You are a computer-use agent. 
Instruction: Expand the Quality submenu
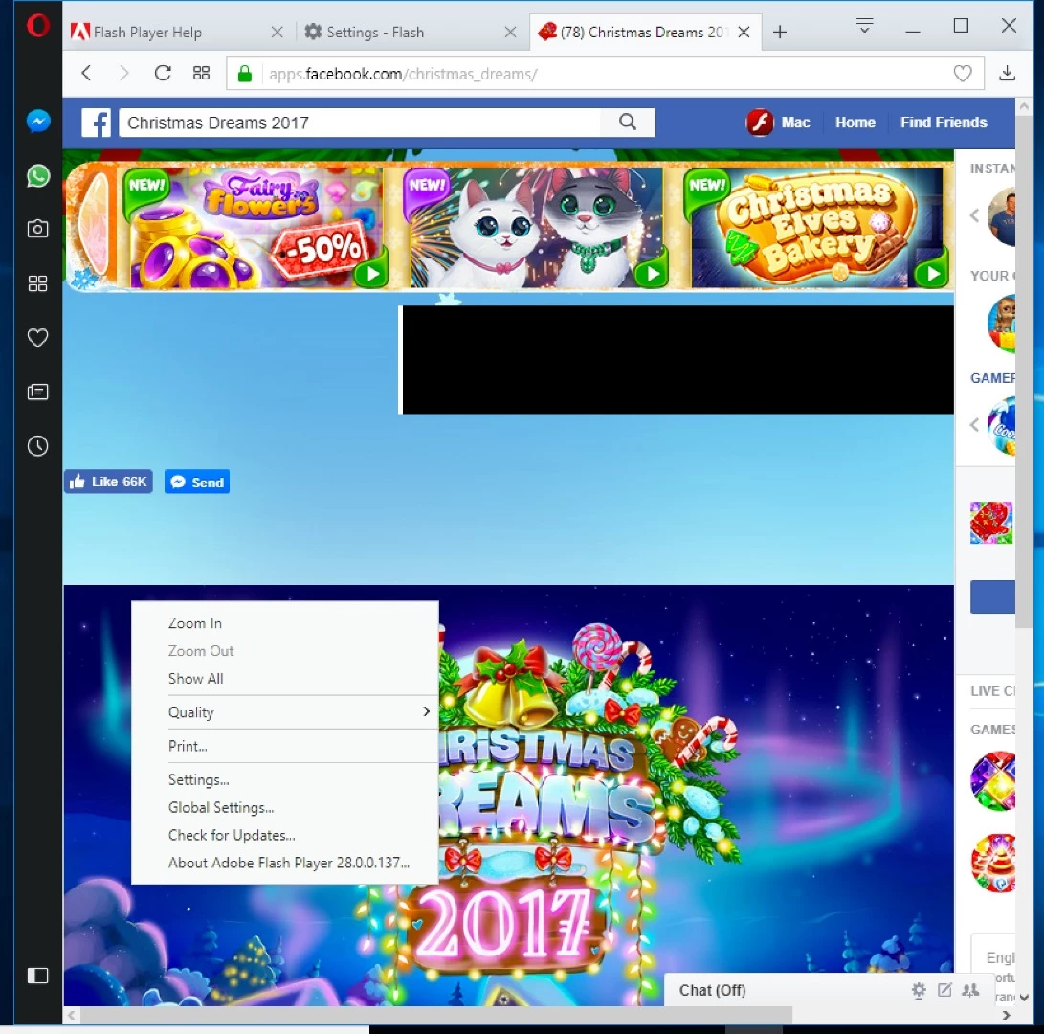(285, 712)
